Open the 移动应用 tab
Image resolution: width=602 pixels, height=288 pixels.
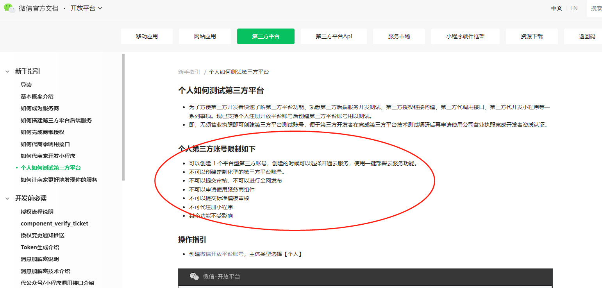[147, 36]
